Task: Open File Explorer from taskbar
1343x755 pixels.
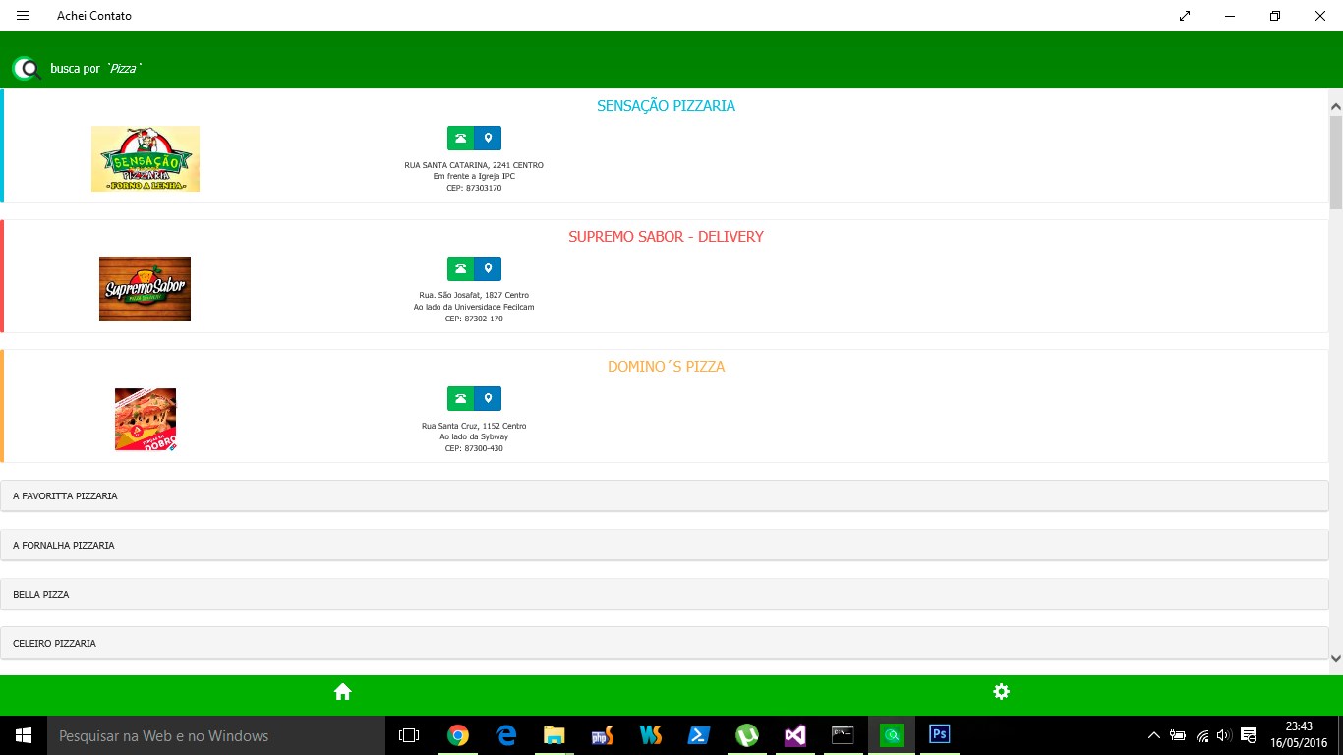Action: click(555, 735)
